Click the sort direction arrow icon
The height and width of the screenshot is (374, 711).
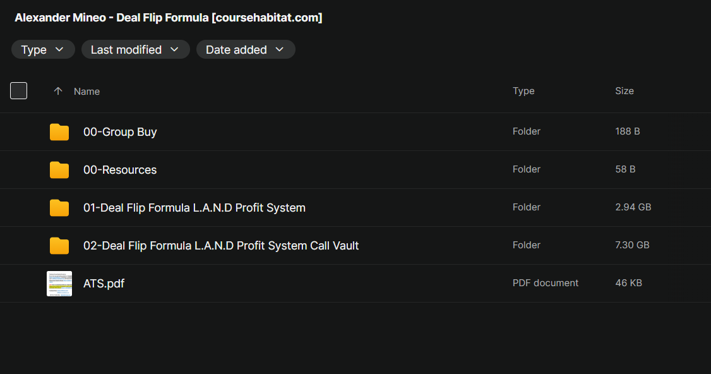pos(58,92)
